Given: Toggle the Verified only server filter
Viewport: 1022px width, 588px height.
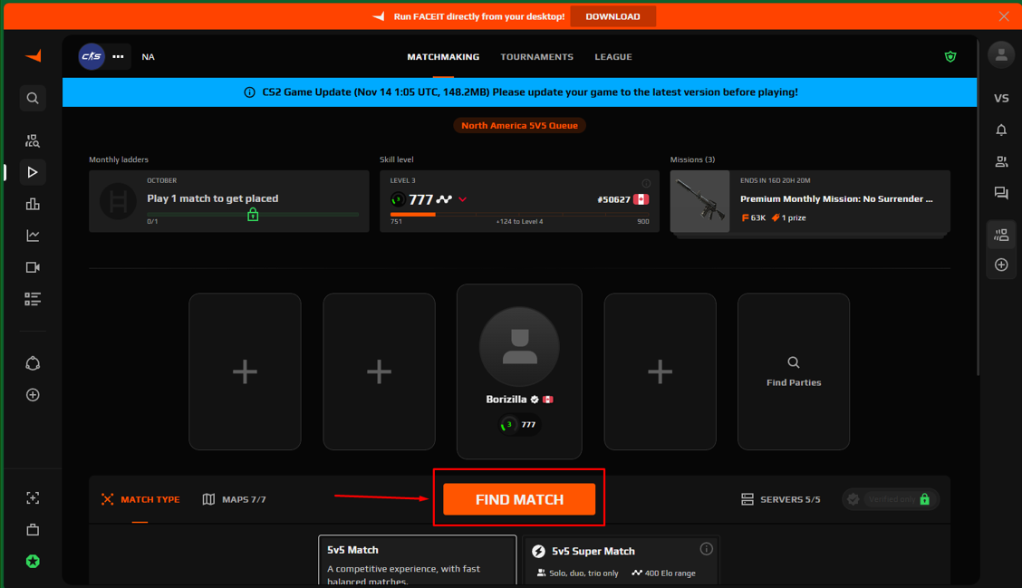Looking at the screenshot, I should 891,499.
